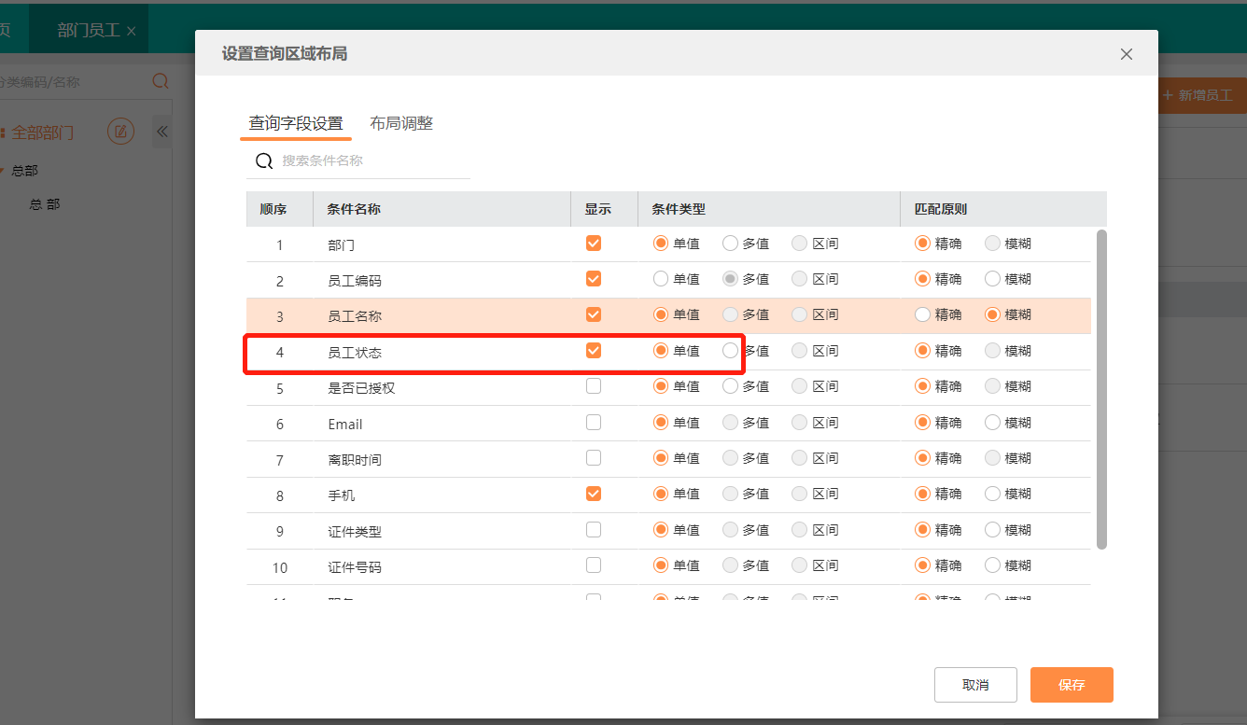This screenshot has height=725, width=1247.
Task: Click the 取消 button
Action: click(975, 685)
